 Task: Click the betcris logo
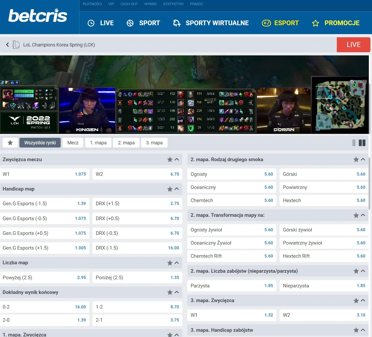coord(38,16)
